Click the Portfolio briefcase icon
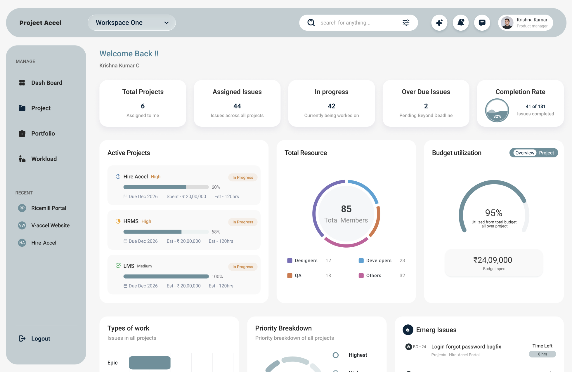Image resolution: width=572 pixels, height=372 pixels. pos(22,133)
